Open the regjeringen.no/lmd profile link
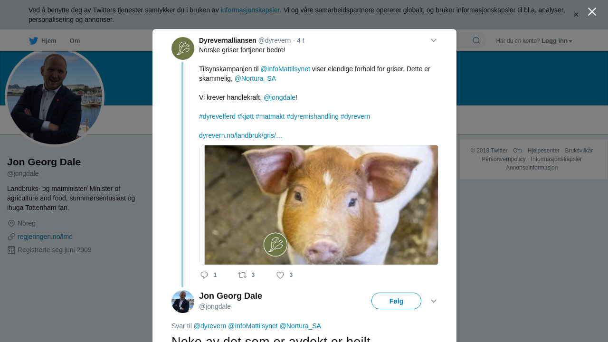This screenshot has height=342, width=608. click(x=45, y=237)
